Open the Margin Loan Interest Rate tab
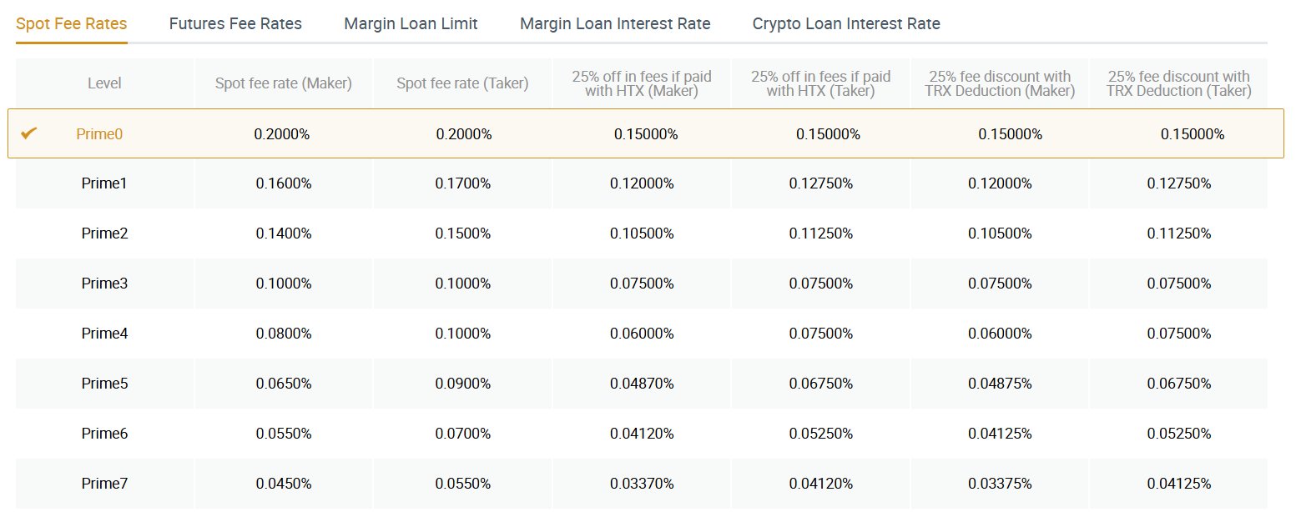Screen dimensions: 1296x512 coord(615,23)
